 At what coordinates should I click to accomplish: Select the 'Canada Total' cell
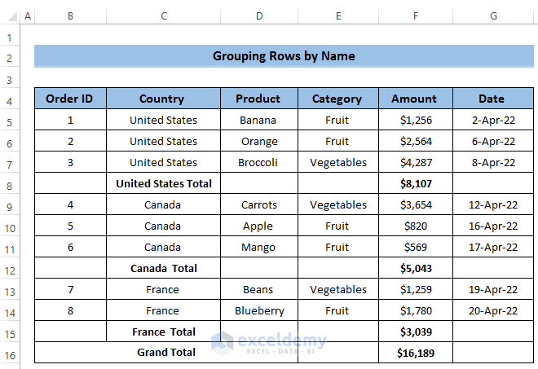[163, 268]
